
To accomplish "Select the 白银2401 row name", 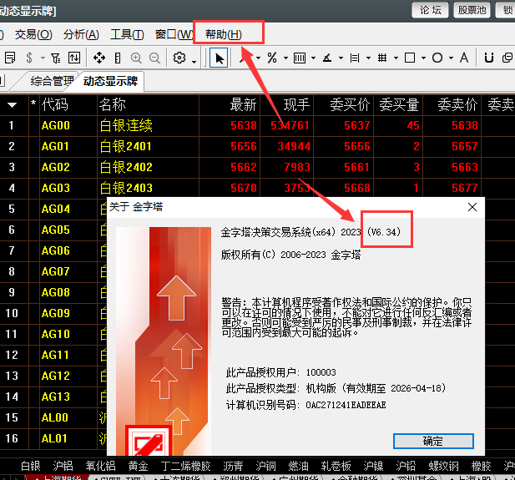I will 125,146.
